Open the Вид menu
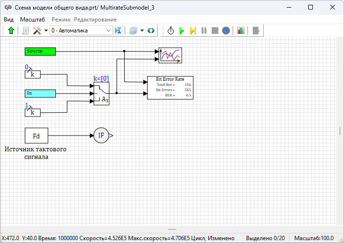The height and width of the screenshot is (243, 344). point(9,20)
